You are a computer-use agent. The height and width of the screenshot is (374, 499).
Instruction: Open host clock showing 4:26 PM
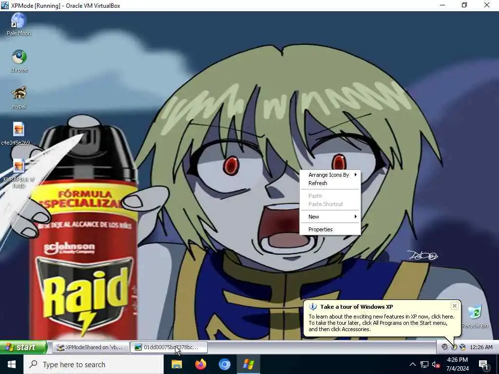tap(457, 364)
